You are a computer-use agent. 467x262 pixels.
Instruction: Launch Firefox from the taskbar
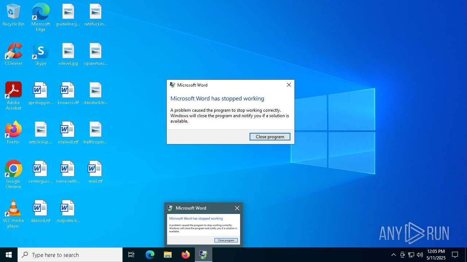pyautogui.click(x=186, y=255)
